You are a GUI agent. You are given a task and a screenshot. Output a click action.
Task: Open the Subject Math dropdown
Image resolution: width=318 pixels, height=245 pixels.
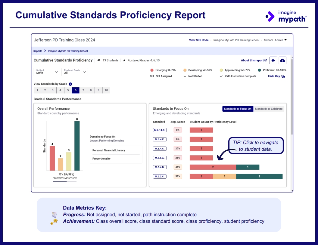[47, 72]
